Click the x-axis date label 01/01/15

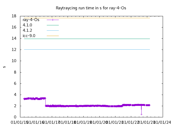[x=20, y=122]
